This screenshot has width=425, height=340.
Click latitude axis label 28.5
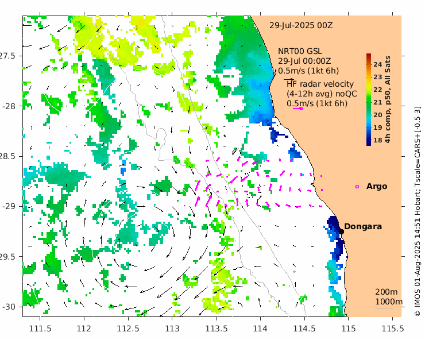[x=7, y=156]
